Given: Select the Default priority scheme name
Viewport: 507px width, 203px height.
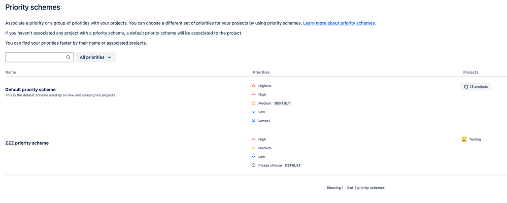Looking at the screenshot, I should pyautogui.click(x=30, y=89).
